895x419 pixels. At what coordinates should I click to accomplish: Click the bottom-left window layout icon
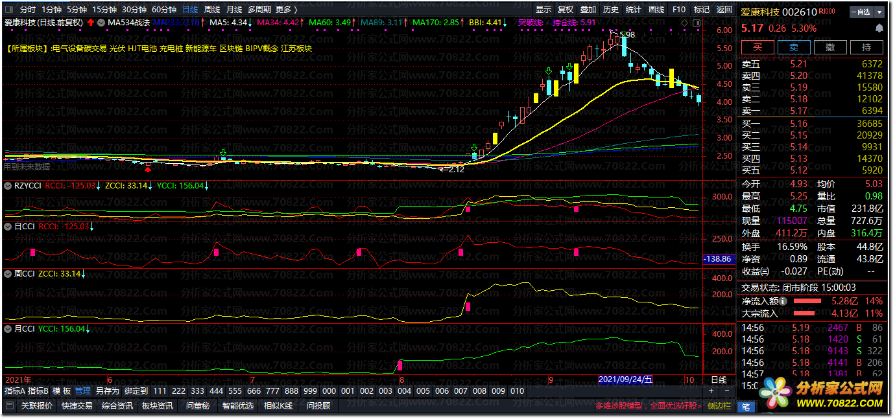[x=9, y=406]
